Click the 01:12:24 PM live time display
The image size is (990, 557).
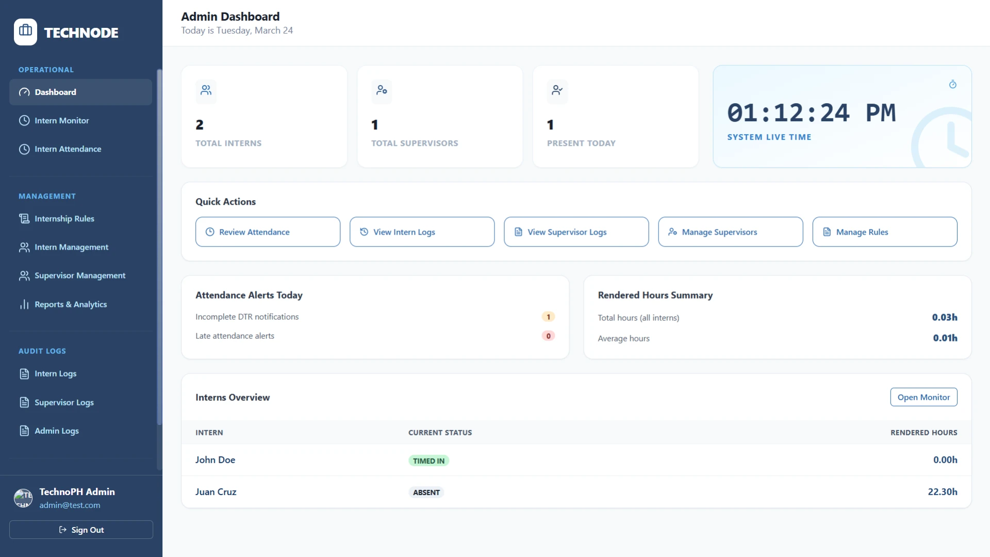coord(811,113)
